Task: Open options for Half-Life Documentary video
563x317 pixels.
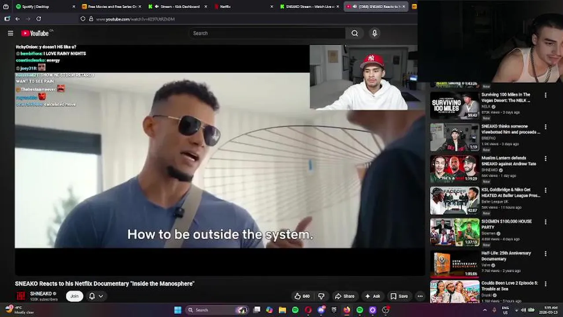Action: pyautogui.click(x=545, y=254)
